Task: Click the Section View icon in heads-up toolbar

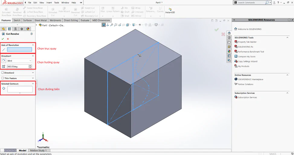Action: pos(124,25)
